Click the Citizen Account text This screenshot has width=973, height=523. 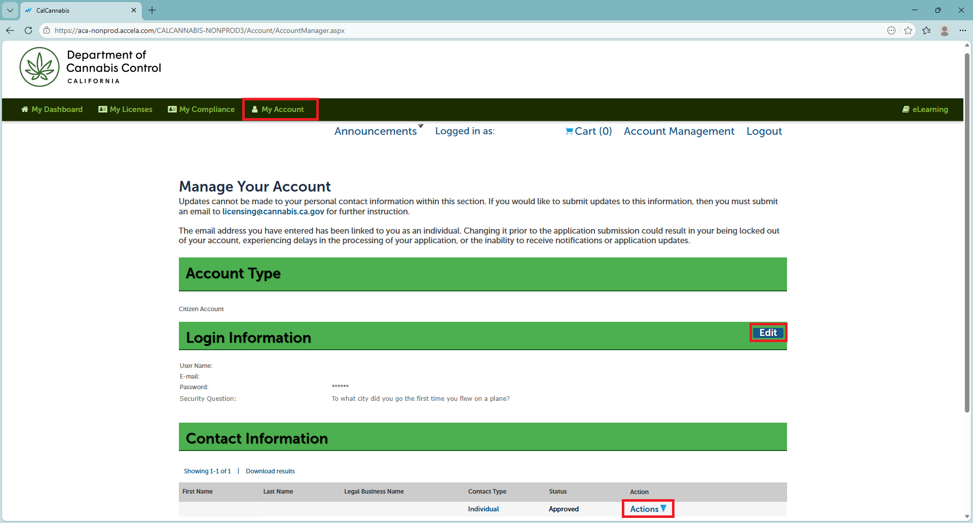tap(201, 309)
